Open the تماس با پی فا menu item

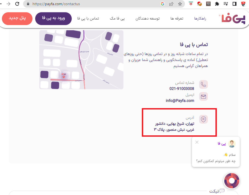(x=88, y=19)
